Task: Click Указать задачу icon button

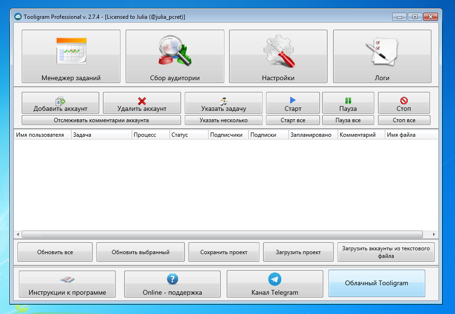Action: [223, 103]
